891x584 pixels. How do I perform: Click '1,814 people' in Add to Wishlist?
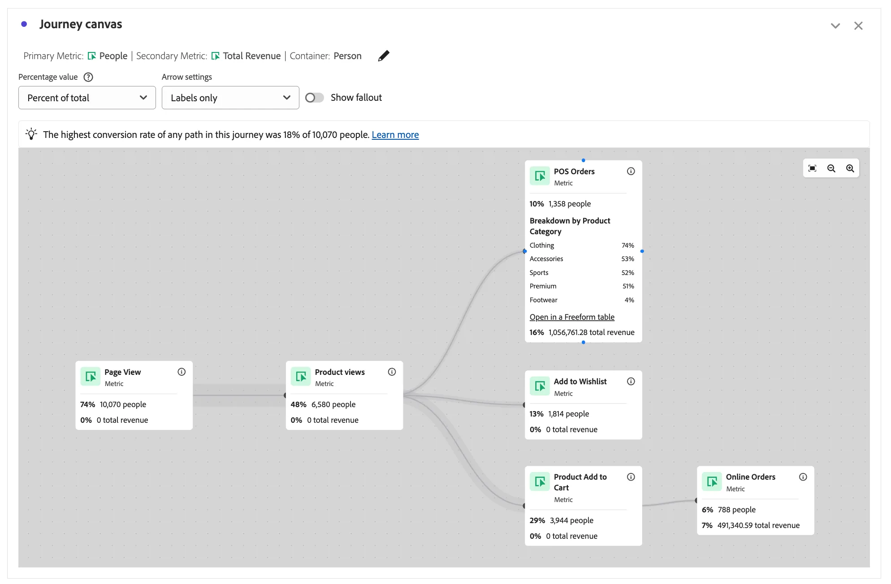568,414
